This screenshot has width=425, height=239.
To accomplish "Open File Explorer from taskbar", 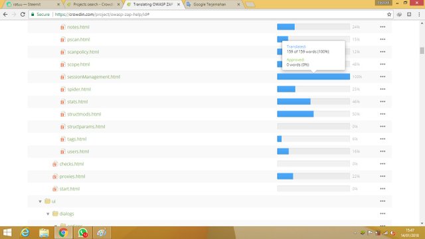I will pyautogui.click(x=44, y=233).
